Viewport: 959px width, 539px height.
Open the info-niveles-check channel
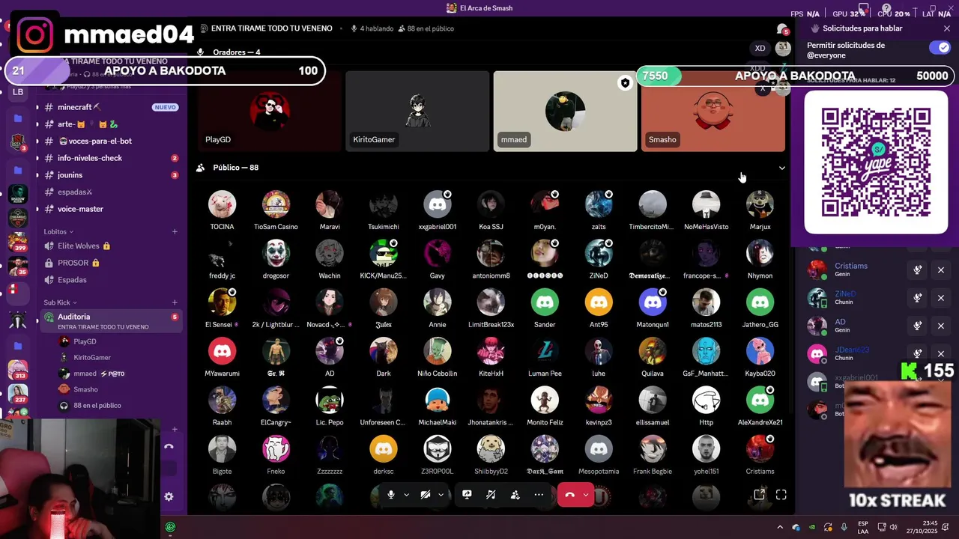point(111,158)
